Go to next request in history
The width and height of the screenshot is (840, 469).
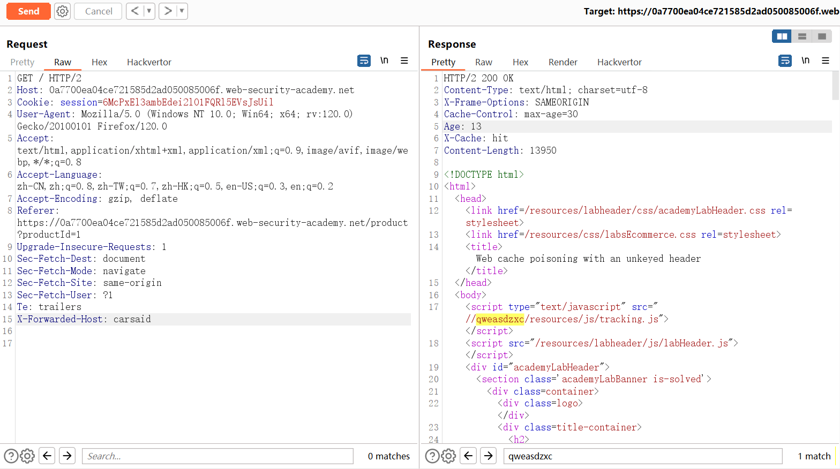(168, 11)
